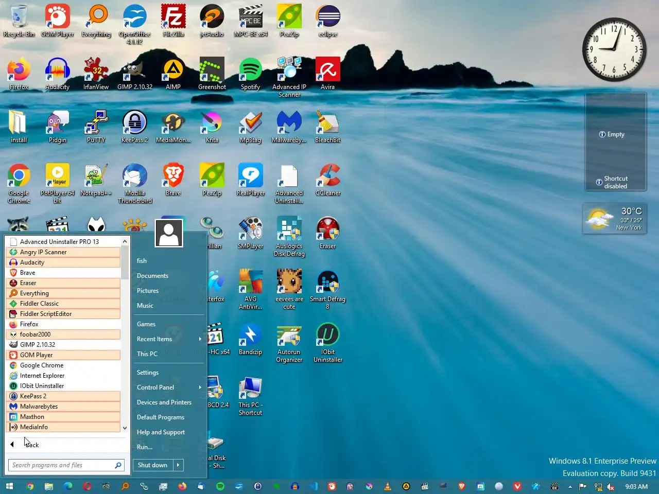Screen dimensions: 659x494
Task: Go Back from All Programs list
Action: [x=26, y=445]
